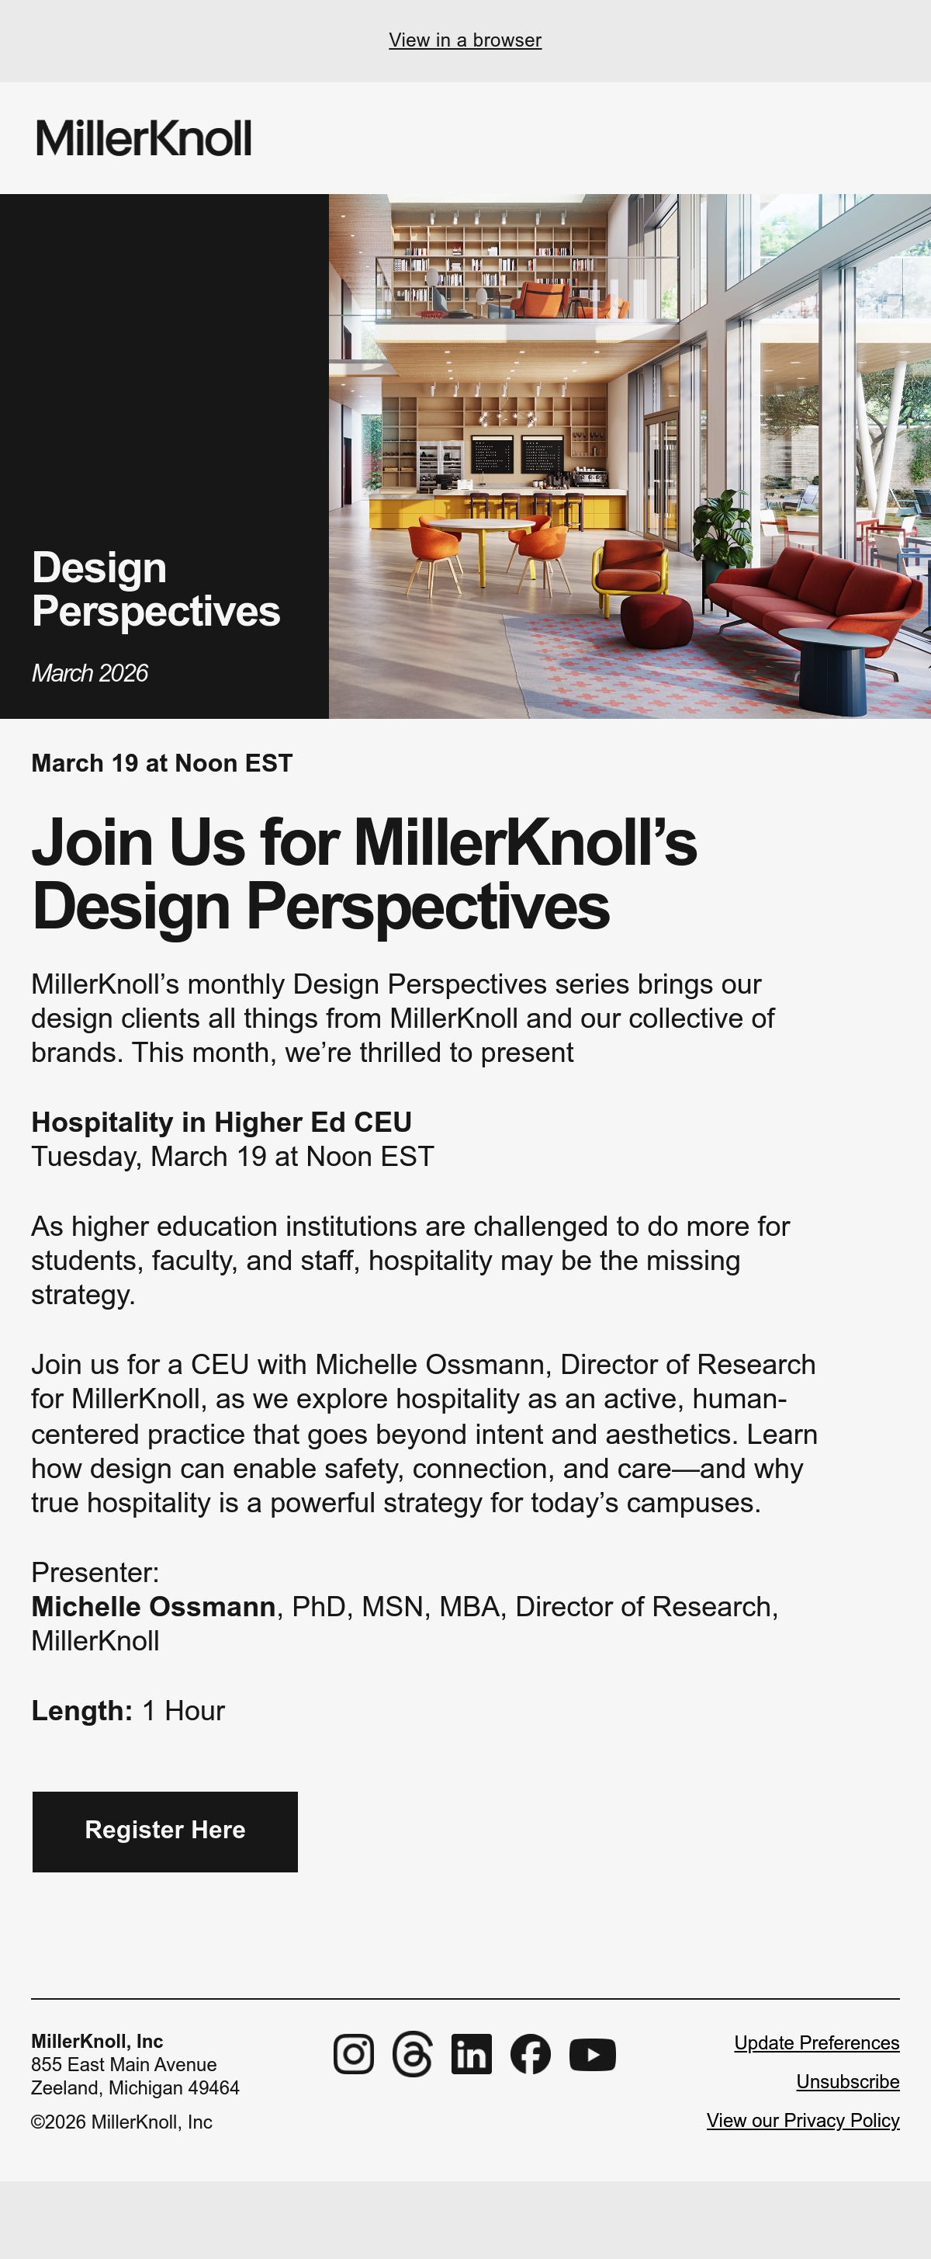Click the MillerKnoll logo at top

click(x=144, y=138)
